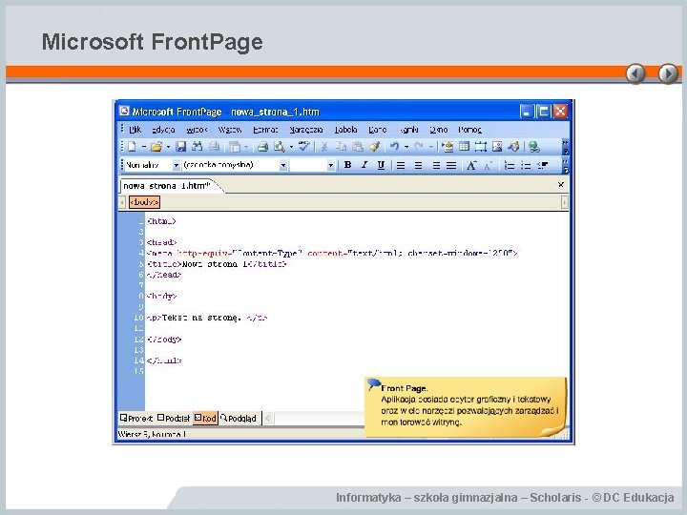687x515 pixels.
Task: Toggle Center alignment
Action: 419,165
